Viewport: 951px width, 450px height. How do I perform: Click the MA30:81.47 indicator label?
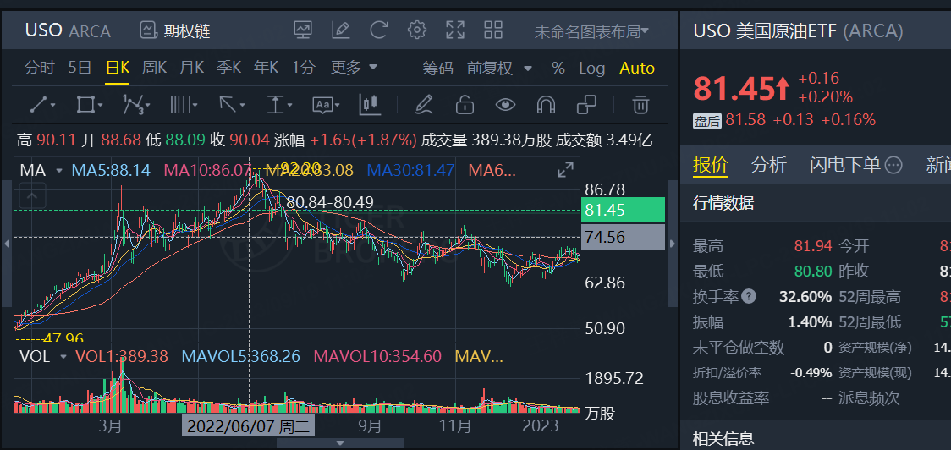410,170
